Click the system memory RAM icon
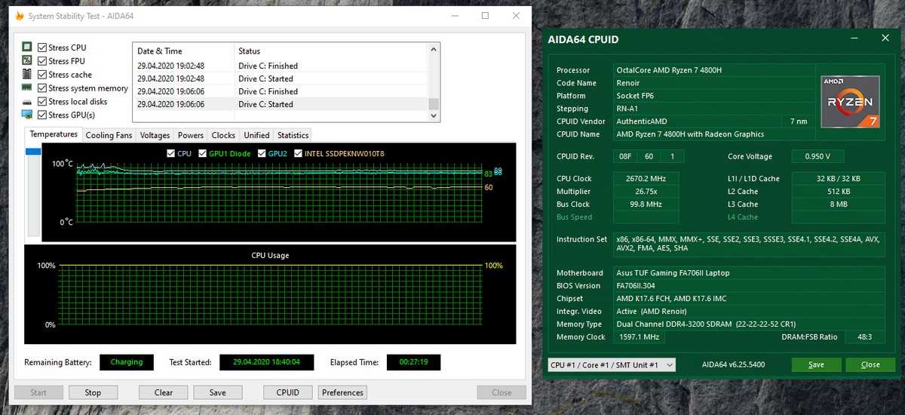Image resolution: width=905 pixels, height=415 pixels. 27,88
